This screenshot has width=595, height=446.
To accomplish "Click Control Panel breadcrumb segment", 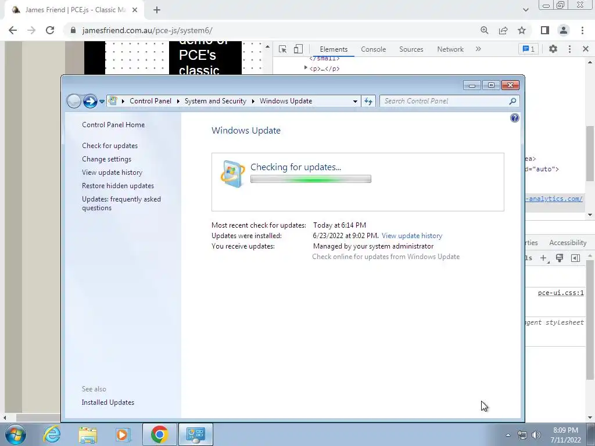I will click(150, 101).
